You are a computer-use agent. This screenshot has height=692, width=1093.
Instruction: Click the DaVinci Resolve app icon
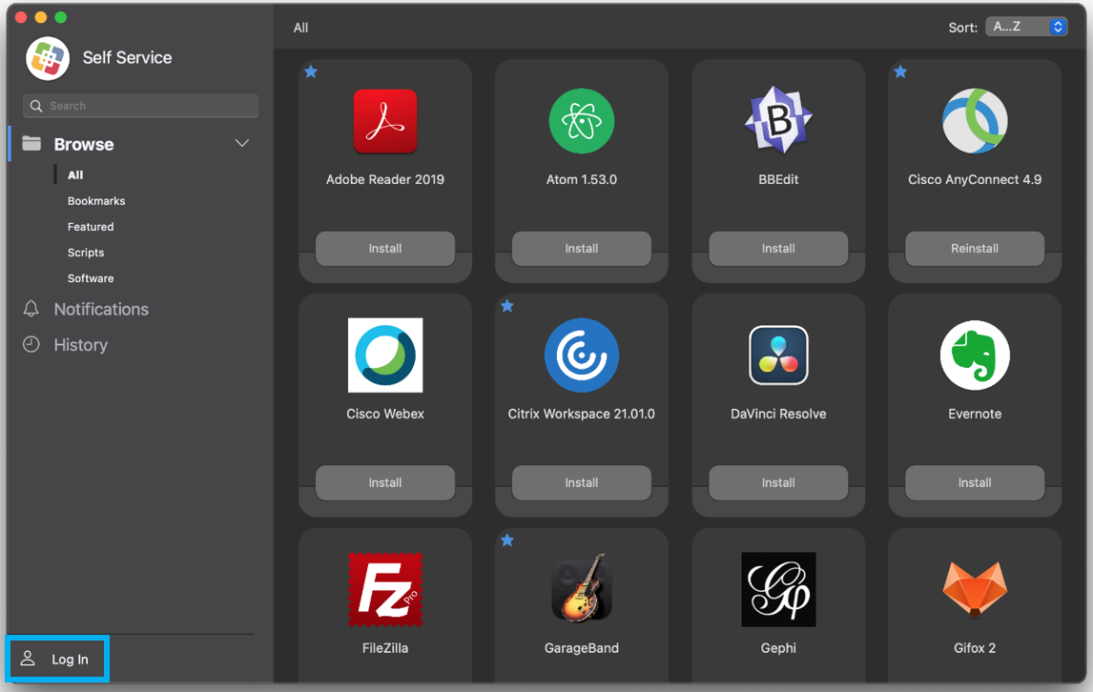[x=778, y=356]
